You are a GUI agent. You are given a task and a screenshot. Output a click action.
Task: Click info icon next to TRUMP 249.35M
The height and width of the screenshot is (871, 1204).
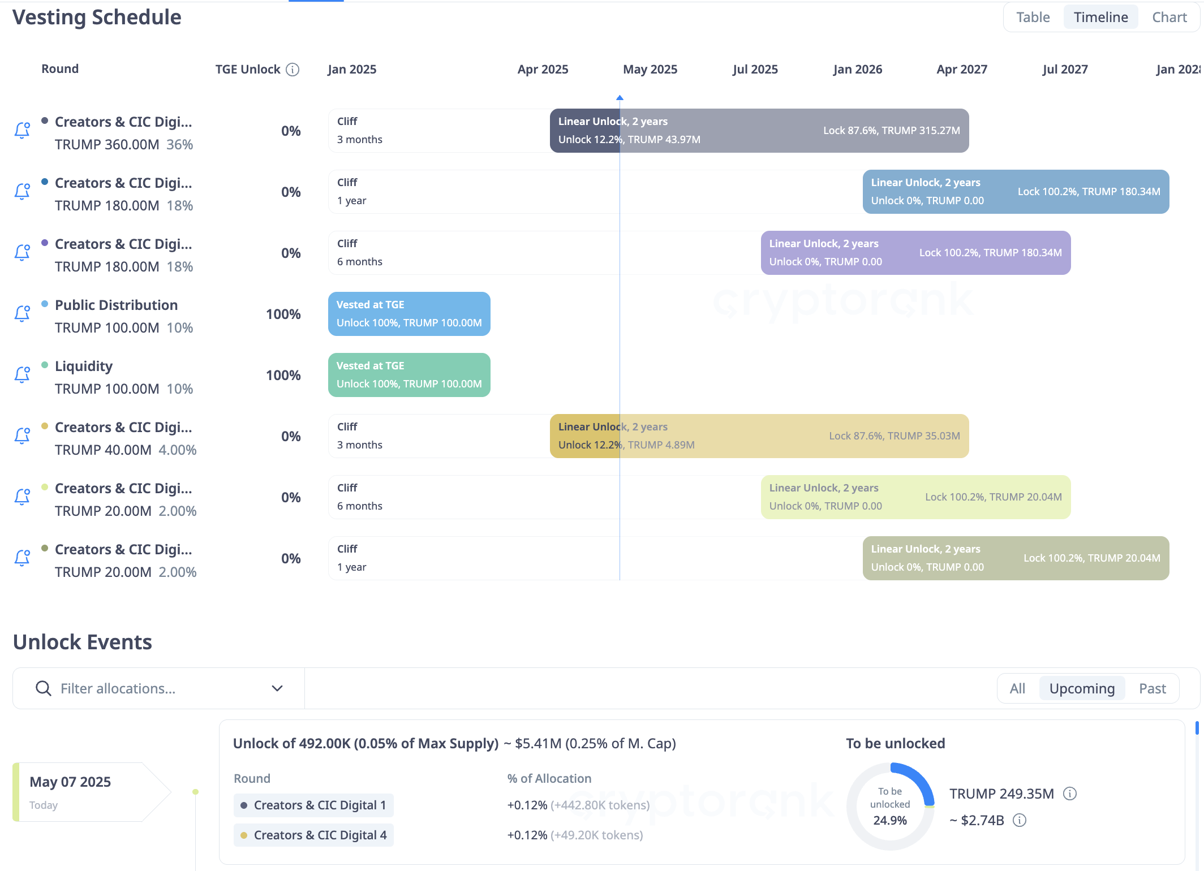(1070, 794)
